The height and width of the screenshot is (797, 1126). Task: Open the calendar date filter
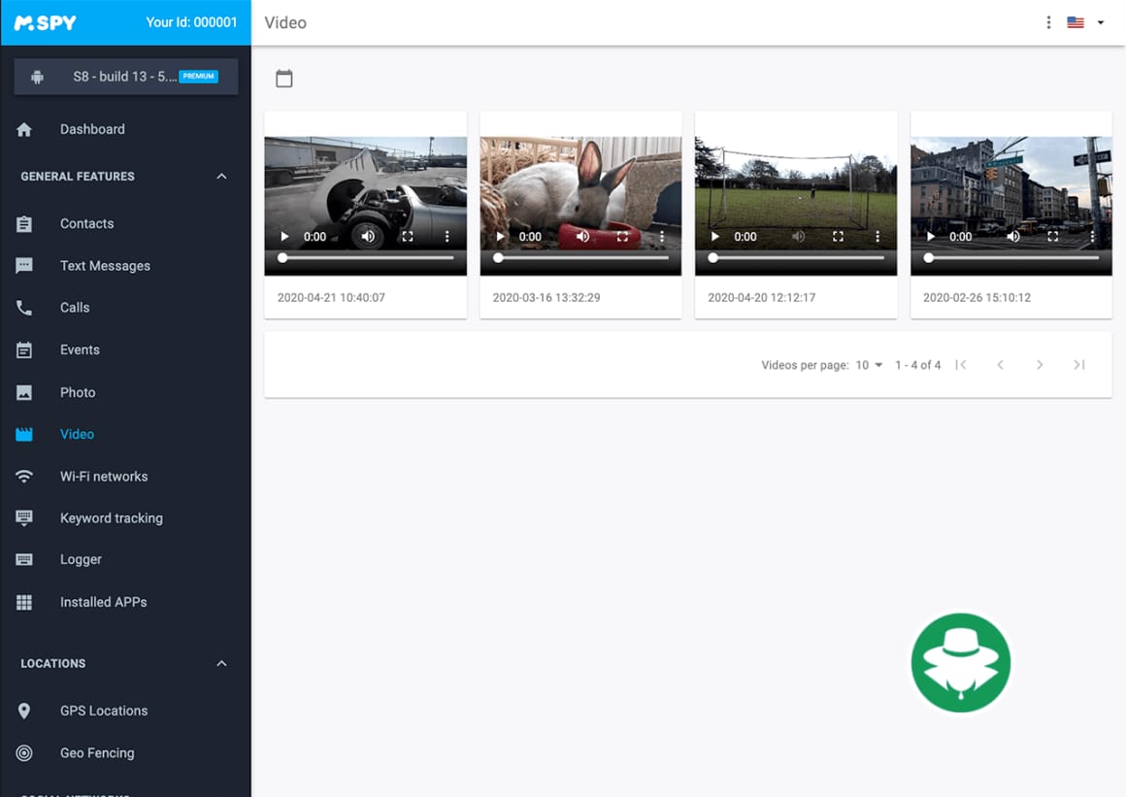[283, 79]
